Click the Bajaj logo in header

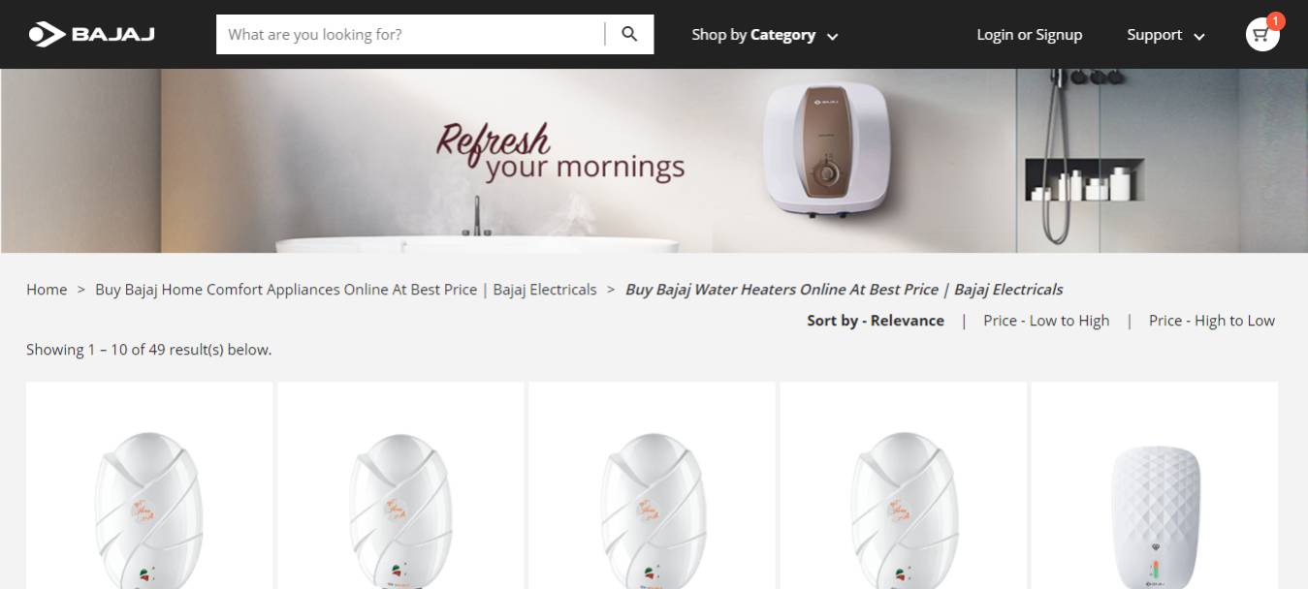click(91, 35)
